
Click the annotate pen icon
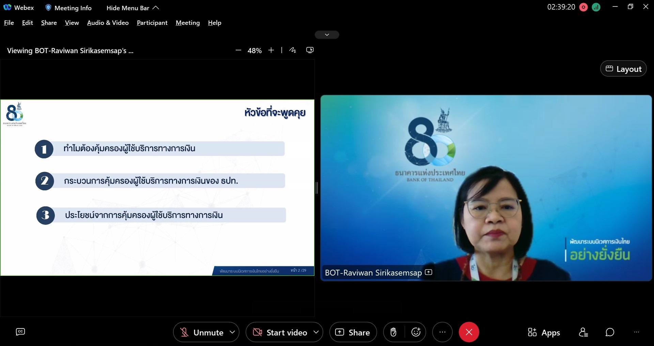point(293,50)
